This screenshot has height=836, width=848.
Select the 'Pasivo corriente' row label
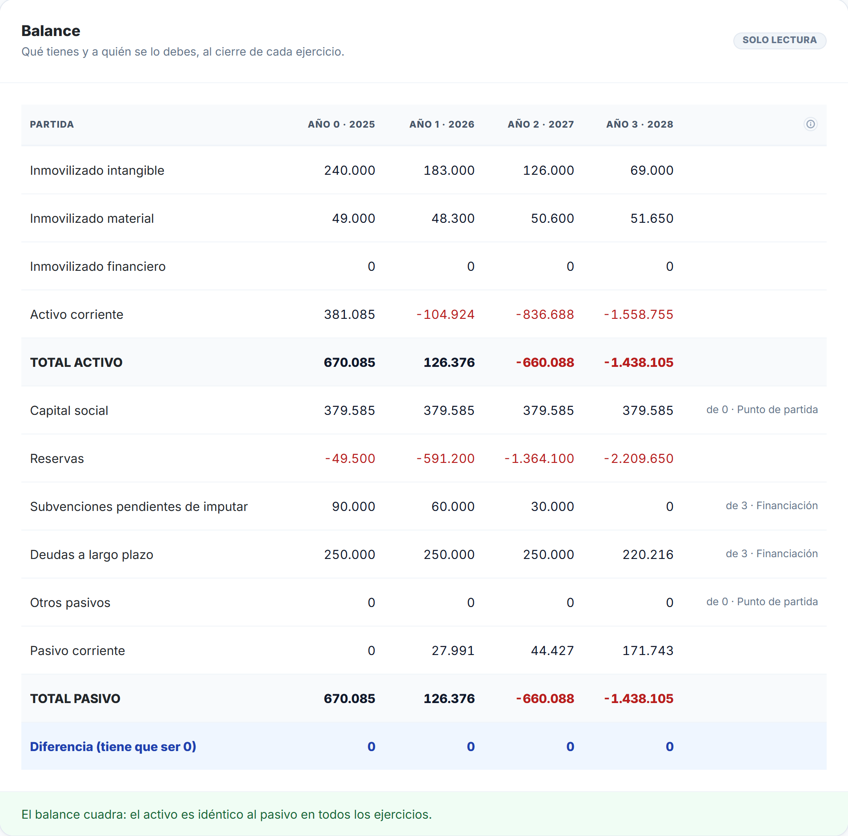click(77, 651)
